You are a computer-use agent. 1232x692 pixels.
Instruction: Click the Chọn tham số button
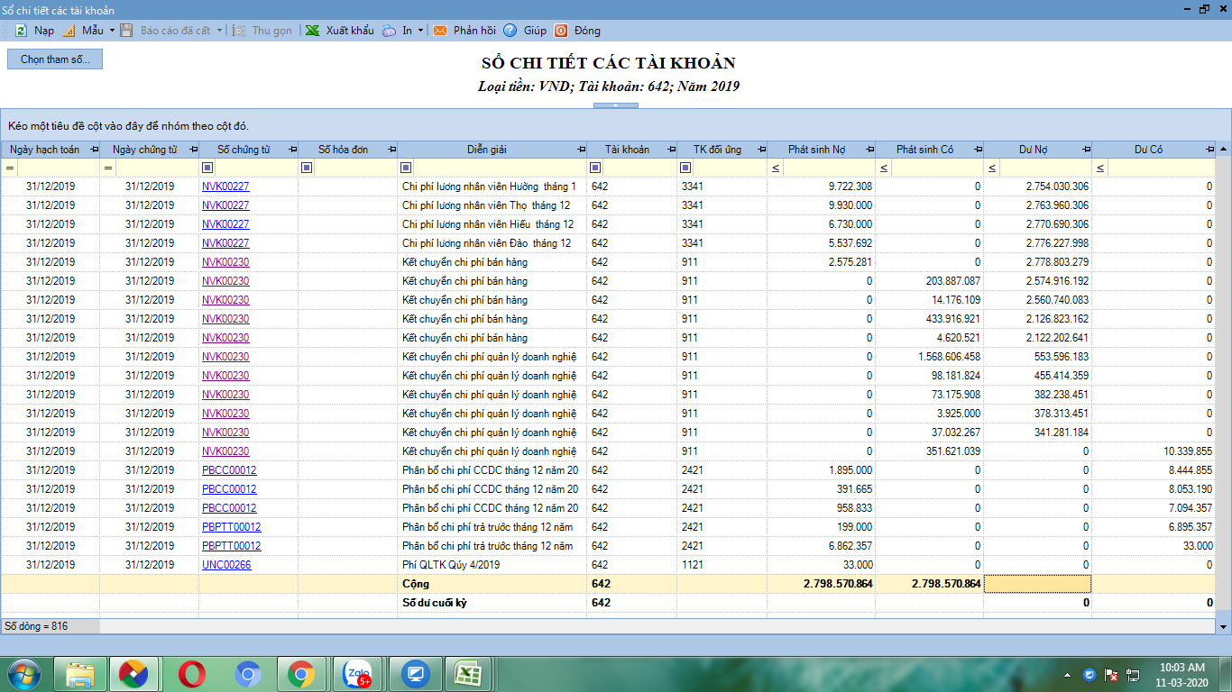[55, 59]
